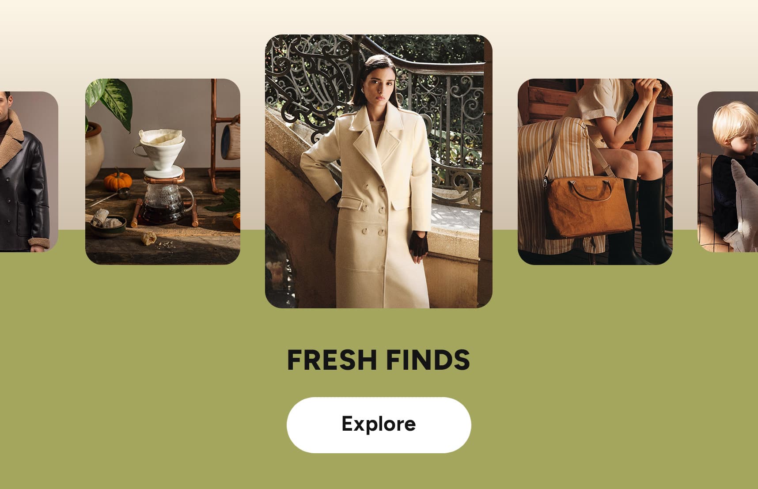Open the pour-over coffee photo card

pos(163,172)
